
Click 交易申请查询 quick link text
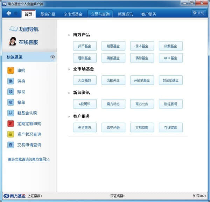(29, 145)
